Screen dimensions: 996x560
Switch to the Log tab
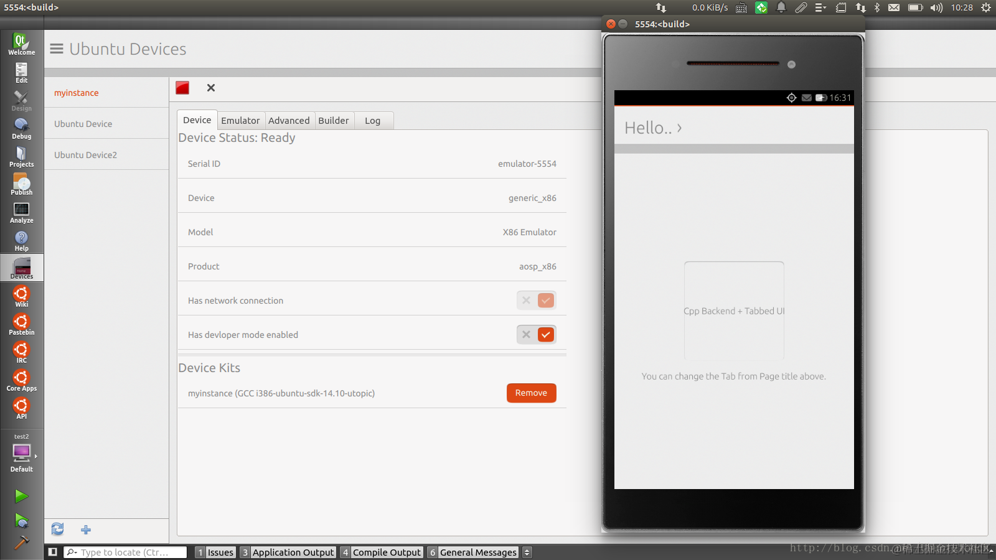[373, 121]
